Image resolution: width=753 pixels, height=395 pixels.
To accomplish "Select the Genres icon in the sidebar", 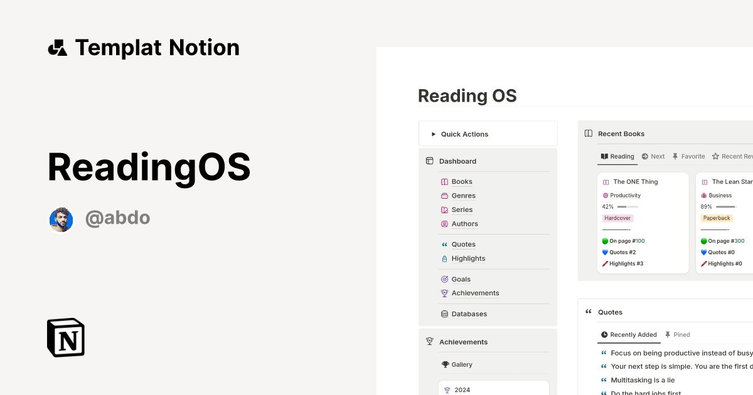I will 444,195.
